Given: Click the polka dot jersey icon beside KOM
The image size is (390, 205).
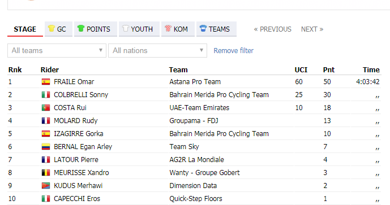Looking at the screenshot, I should (168, 28).
